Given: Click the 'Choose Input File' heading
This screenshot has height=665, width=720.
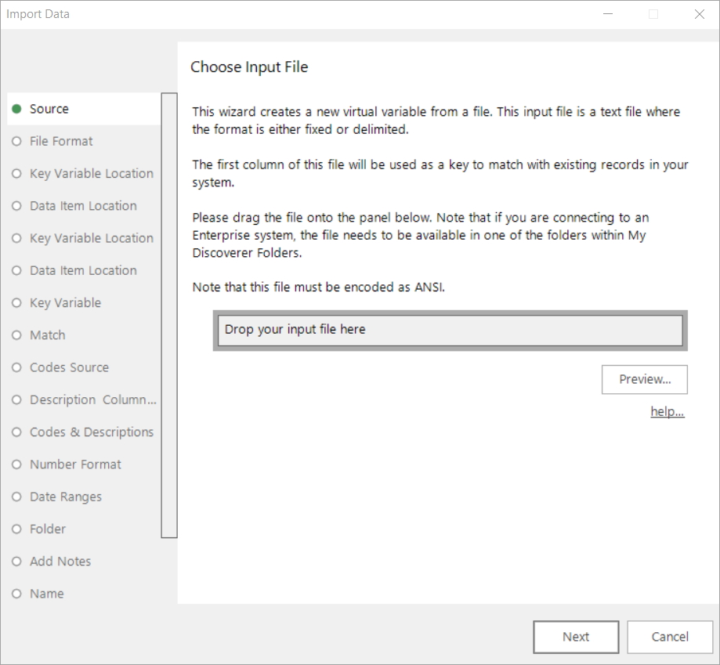Looking at the screenshot, I should tap(249, 67).
